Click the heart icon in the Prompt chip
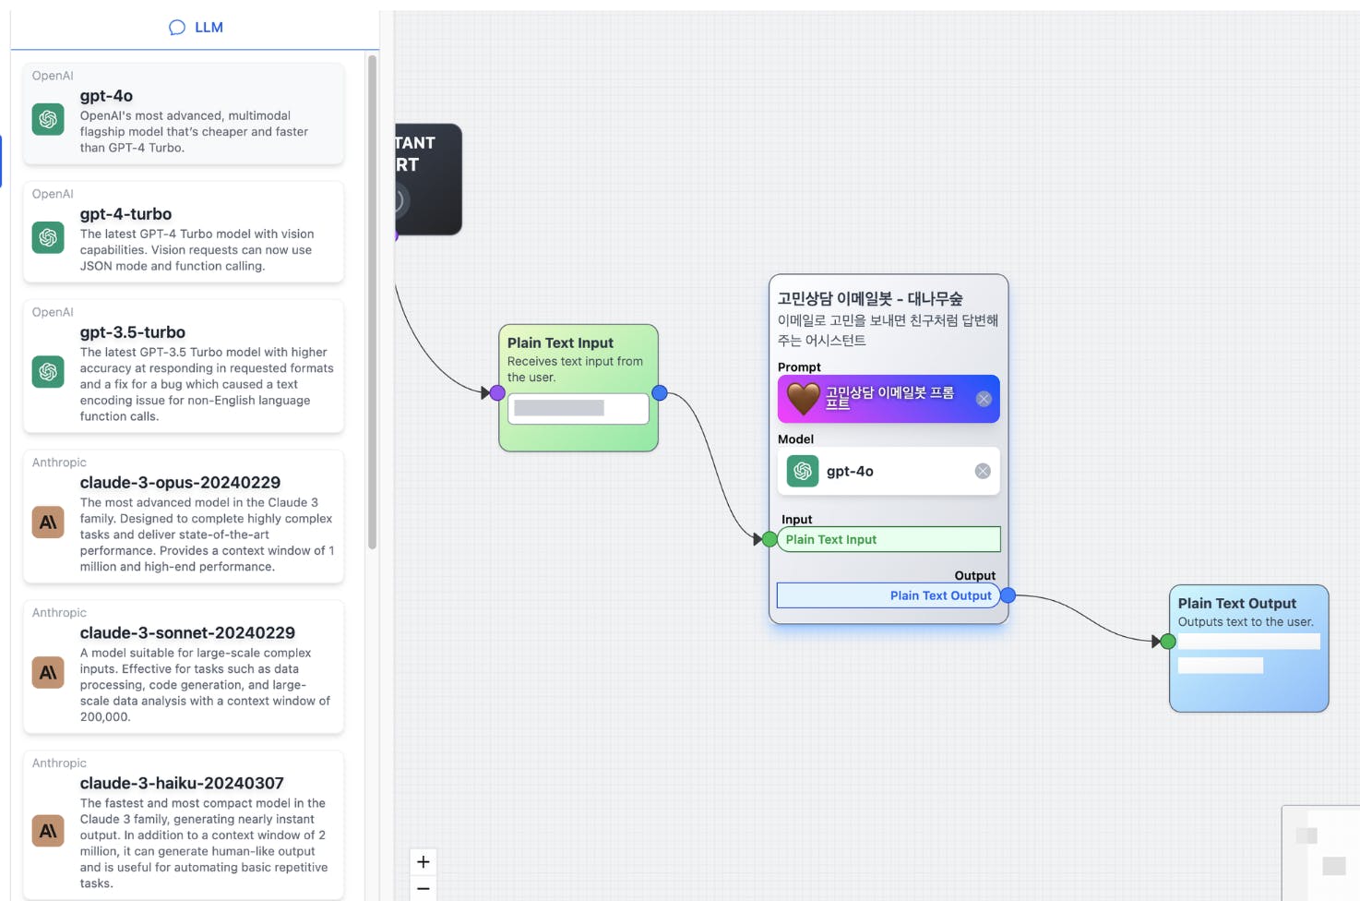Image resolution: width=1360 pixels, height=901 pixels. [803, 399]
